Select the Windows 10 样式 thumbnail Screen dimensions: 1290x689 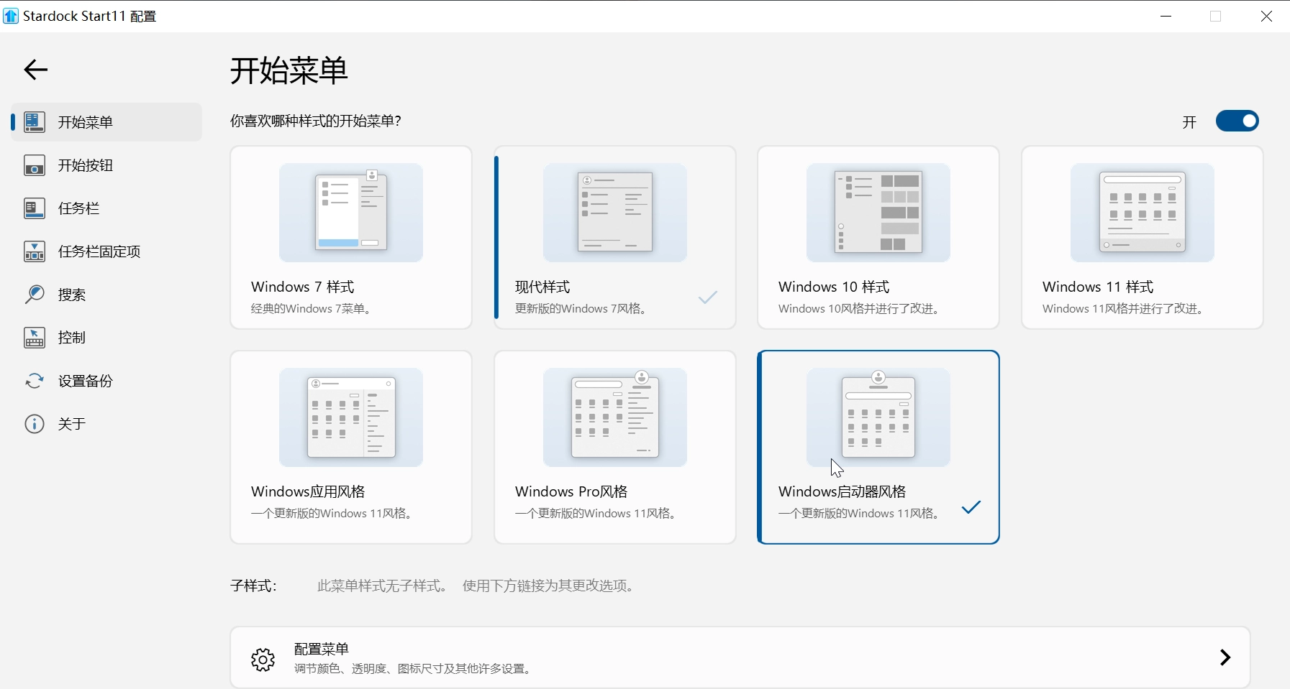[878, 213]
